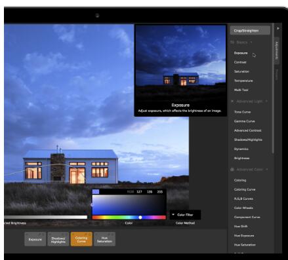The image size is (288, 260).
Task: Select the Color Wheels adjustment
Action: (x=243, y=208)
